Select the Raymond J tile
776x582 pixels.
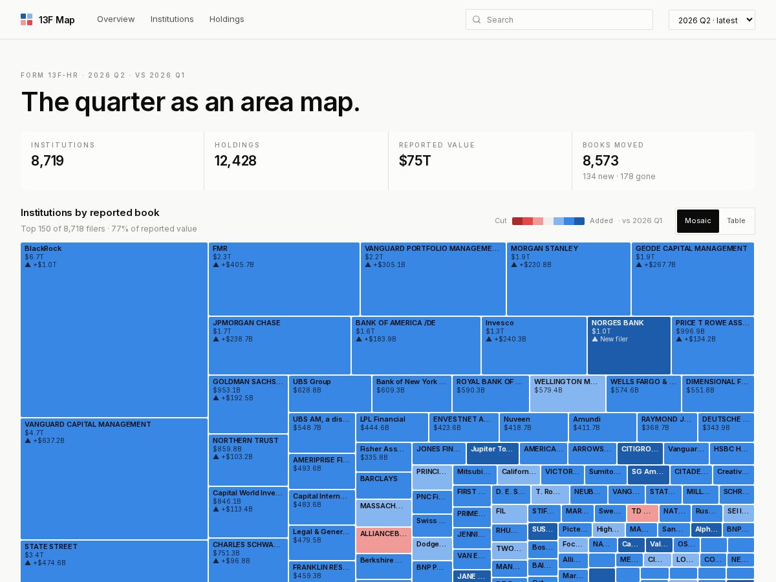(x=667, y=427)
